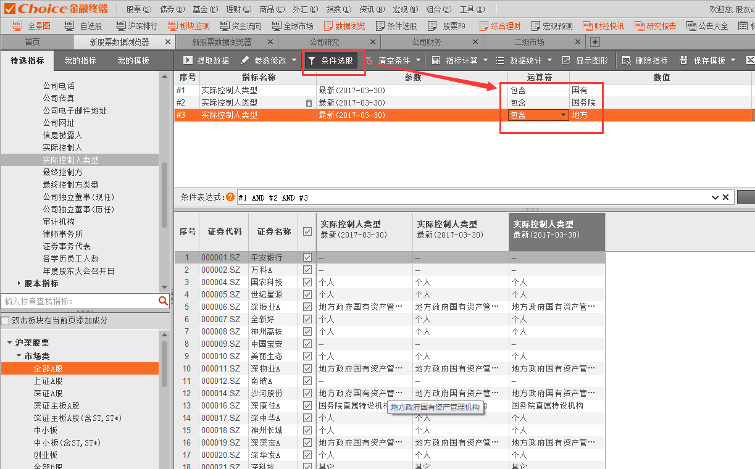Click the 提取数据 play icon button

click(x=188, y=60)
